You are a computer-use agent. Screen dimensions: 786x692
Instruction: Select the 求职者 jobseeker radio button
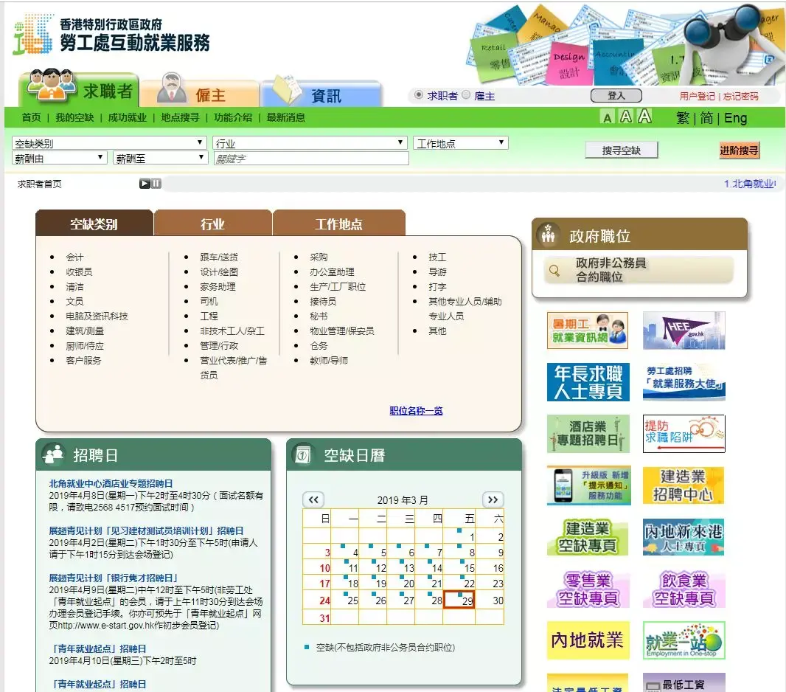point(420,94)
